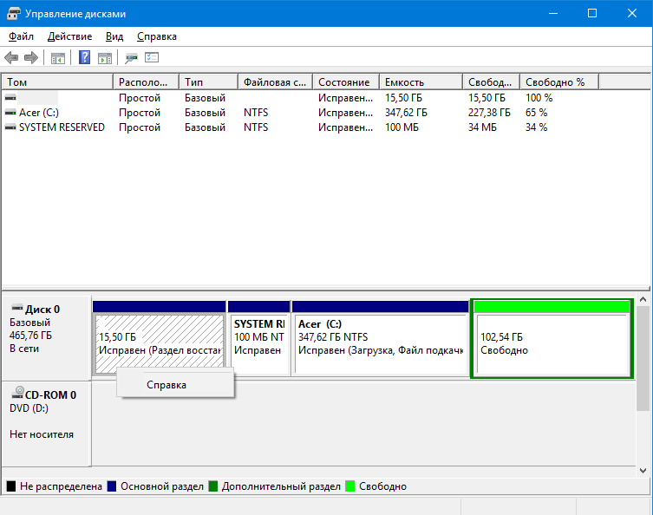Image resolution: width=653 pixels, height=515 pixels.
Task: Select the Acer (C:) 347,62 ГБ partition block
Action: (x=381, y=337)
